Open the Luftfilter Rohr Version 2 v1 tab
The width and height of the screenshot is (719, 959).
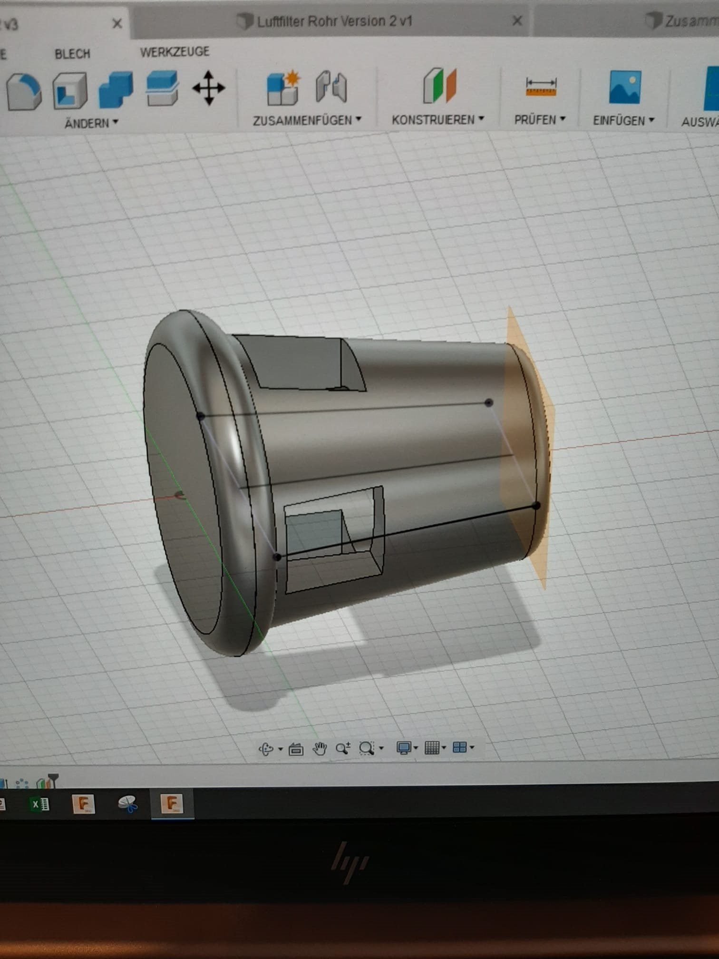coord(334,21)
